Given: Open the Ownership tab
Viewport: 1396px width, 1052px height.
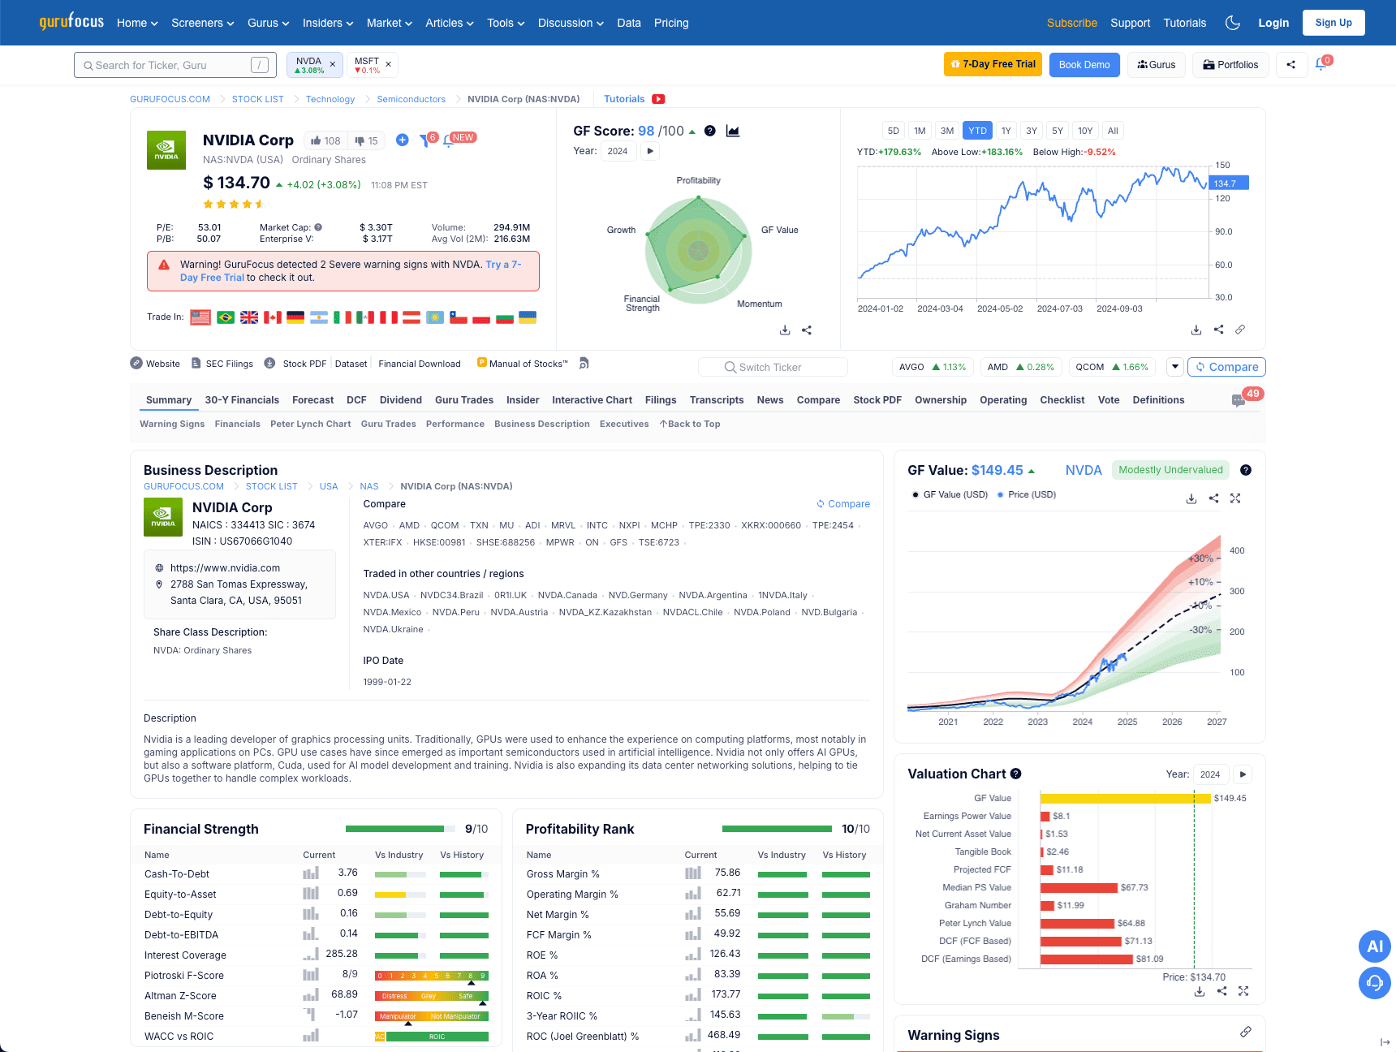Looking at the screenshot, I should pos(941,400).
